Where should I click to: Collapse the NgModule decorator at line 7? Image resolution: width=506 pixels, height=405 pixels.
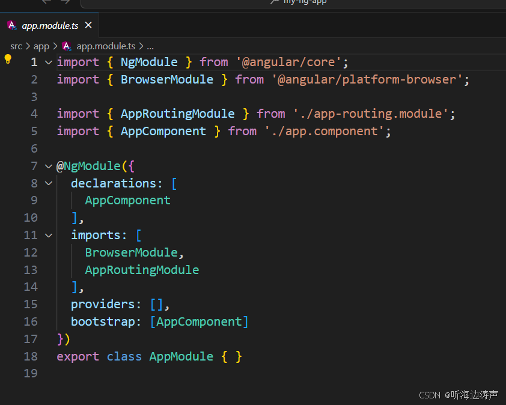click(47, 166)
